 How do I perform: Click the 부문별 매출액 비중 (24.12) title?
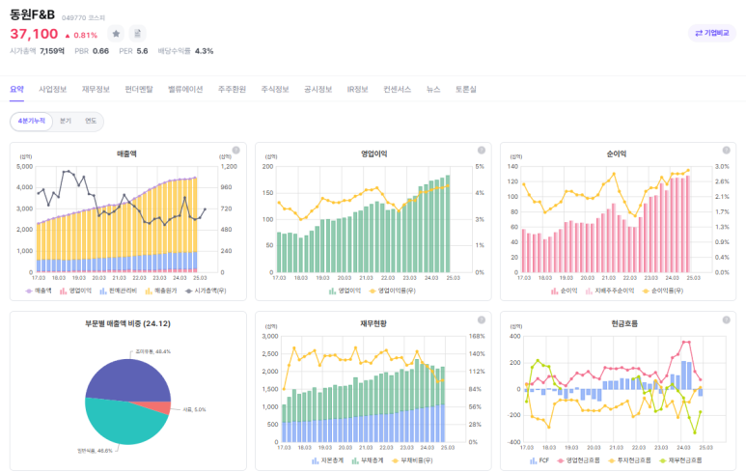coord(127,324)
